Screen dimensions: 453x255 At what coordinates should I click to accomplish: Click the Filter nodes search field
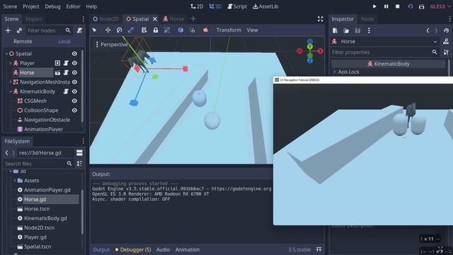49,30
